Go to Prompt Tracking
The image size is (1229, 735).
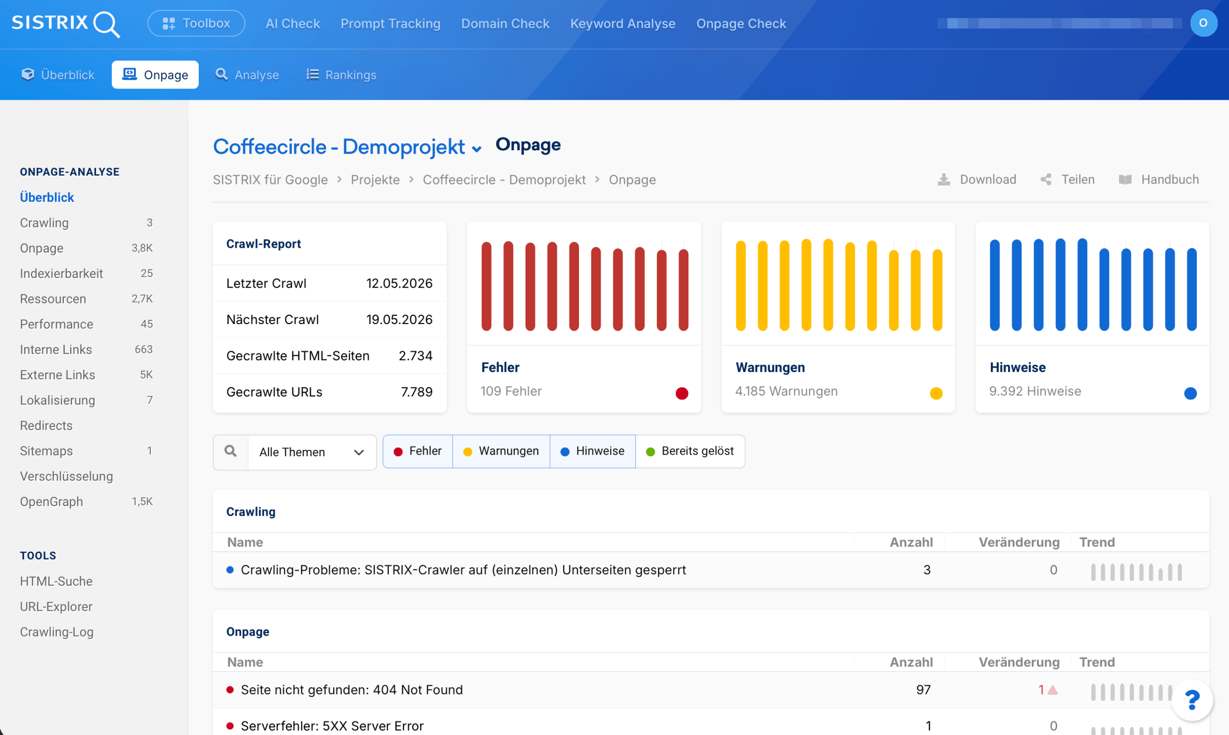pos(390,23)
